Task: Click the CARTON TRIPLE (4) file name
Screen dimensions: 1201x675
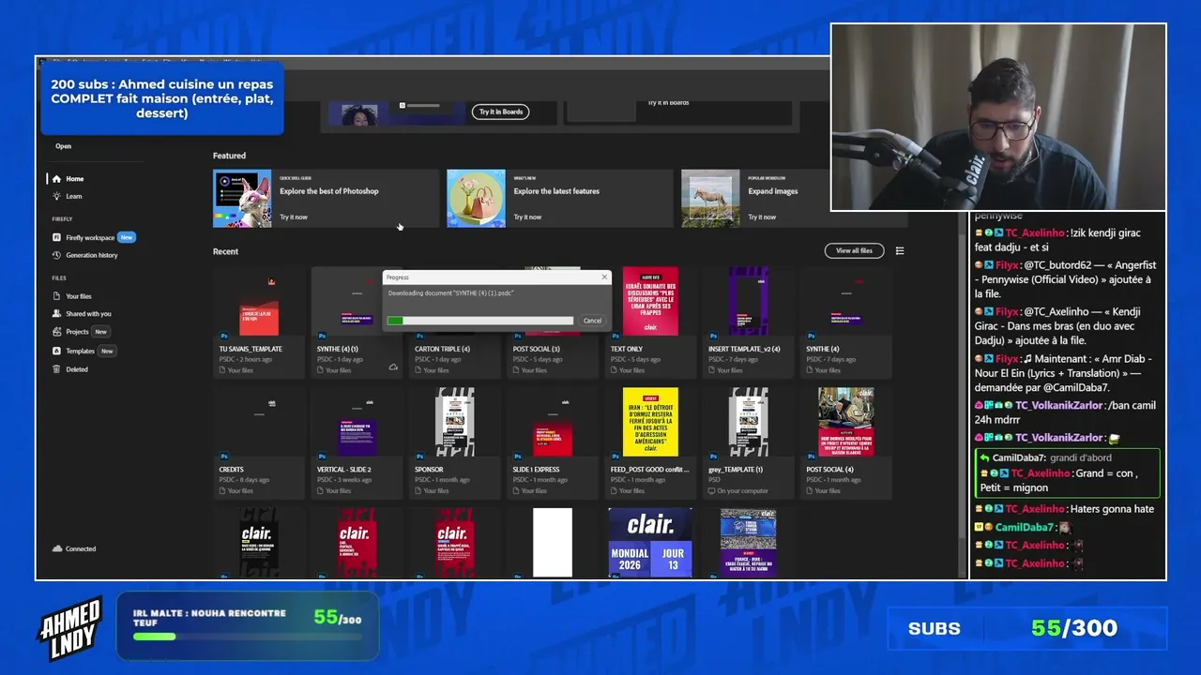Action: [442, 349]
